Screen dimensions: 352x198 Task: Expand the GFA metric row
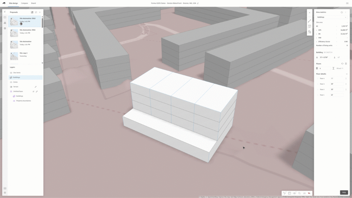(317, 30)
